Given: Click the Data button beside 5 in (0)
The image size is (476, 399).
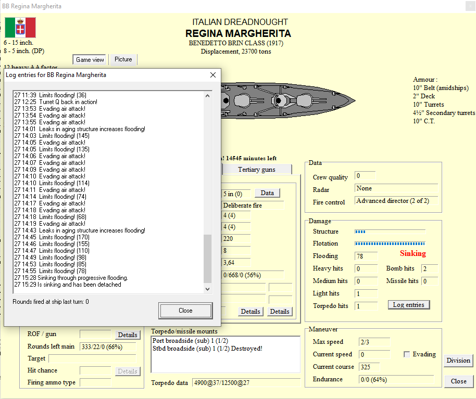Looking at the screenshot, I should tap(267, 193).
